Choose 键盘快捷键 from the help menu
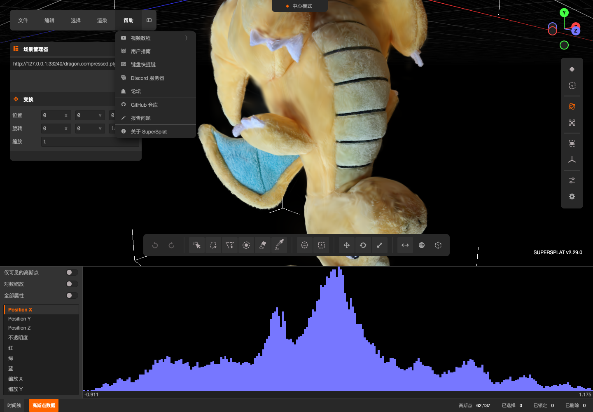This screenshot has height=412, width=593. pyautogui.click(x=156, y=64)
